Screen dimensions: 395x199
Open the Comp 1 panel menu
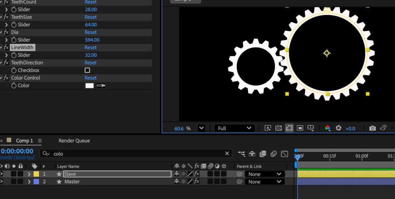40,141
